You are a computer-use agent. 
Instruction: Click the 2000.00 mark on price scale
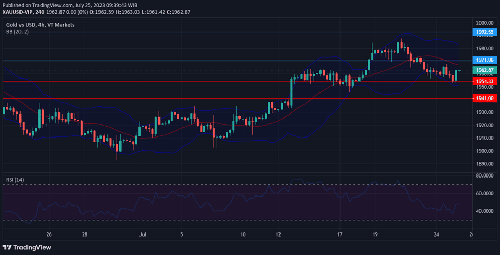[x=484, y=23]
